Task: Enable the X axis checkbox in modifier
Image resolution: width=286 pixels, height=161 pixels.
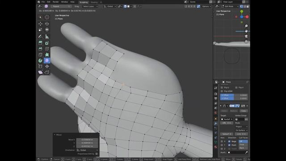Action: 222,141
